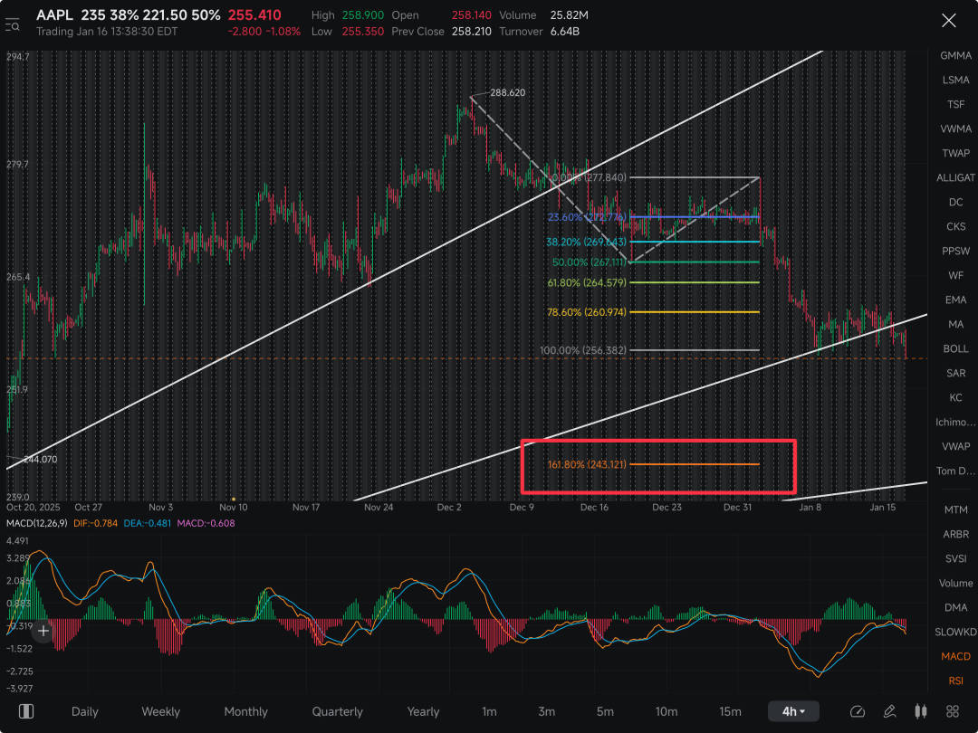Click the Prev Close 258.210 value
The width and height of the screenshot is (978, 733).
tap(472, 31)
